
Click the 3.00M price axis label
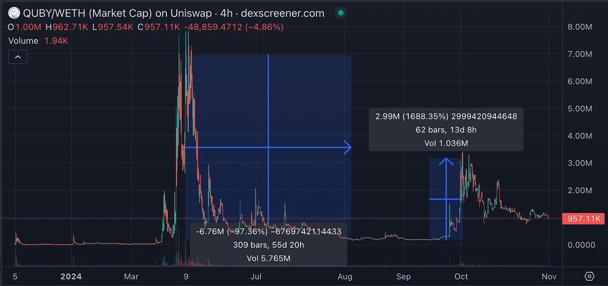pyautogui.click(x=579, y=163)
